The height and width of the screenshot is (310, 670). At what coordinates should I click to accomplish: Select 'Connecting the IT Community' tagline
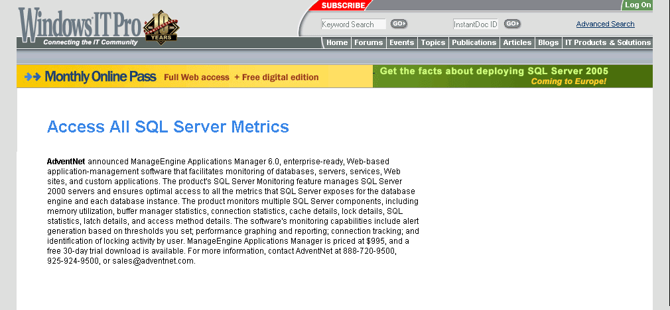pos(90,42)
